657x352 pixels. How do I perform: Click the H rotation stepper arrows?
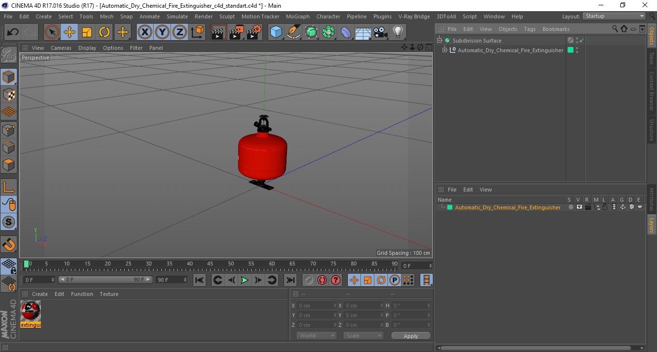429,306
